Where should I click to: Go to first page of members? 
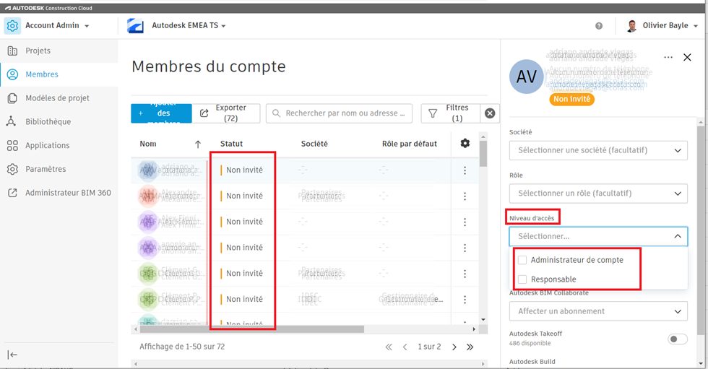(389, 347)
